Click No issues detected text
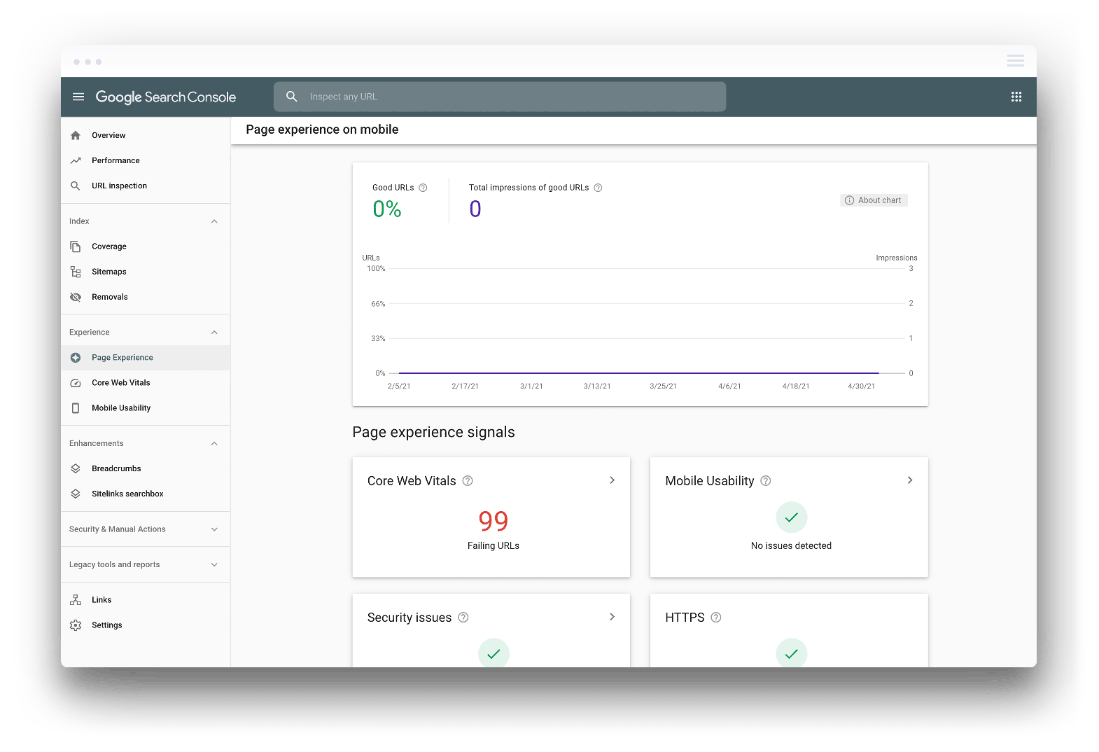This screenshot has height=752, width=1099. point(791,546)
